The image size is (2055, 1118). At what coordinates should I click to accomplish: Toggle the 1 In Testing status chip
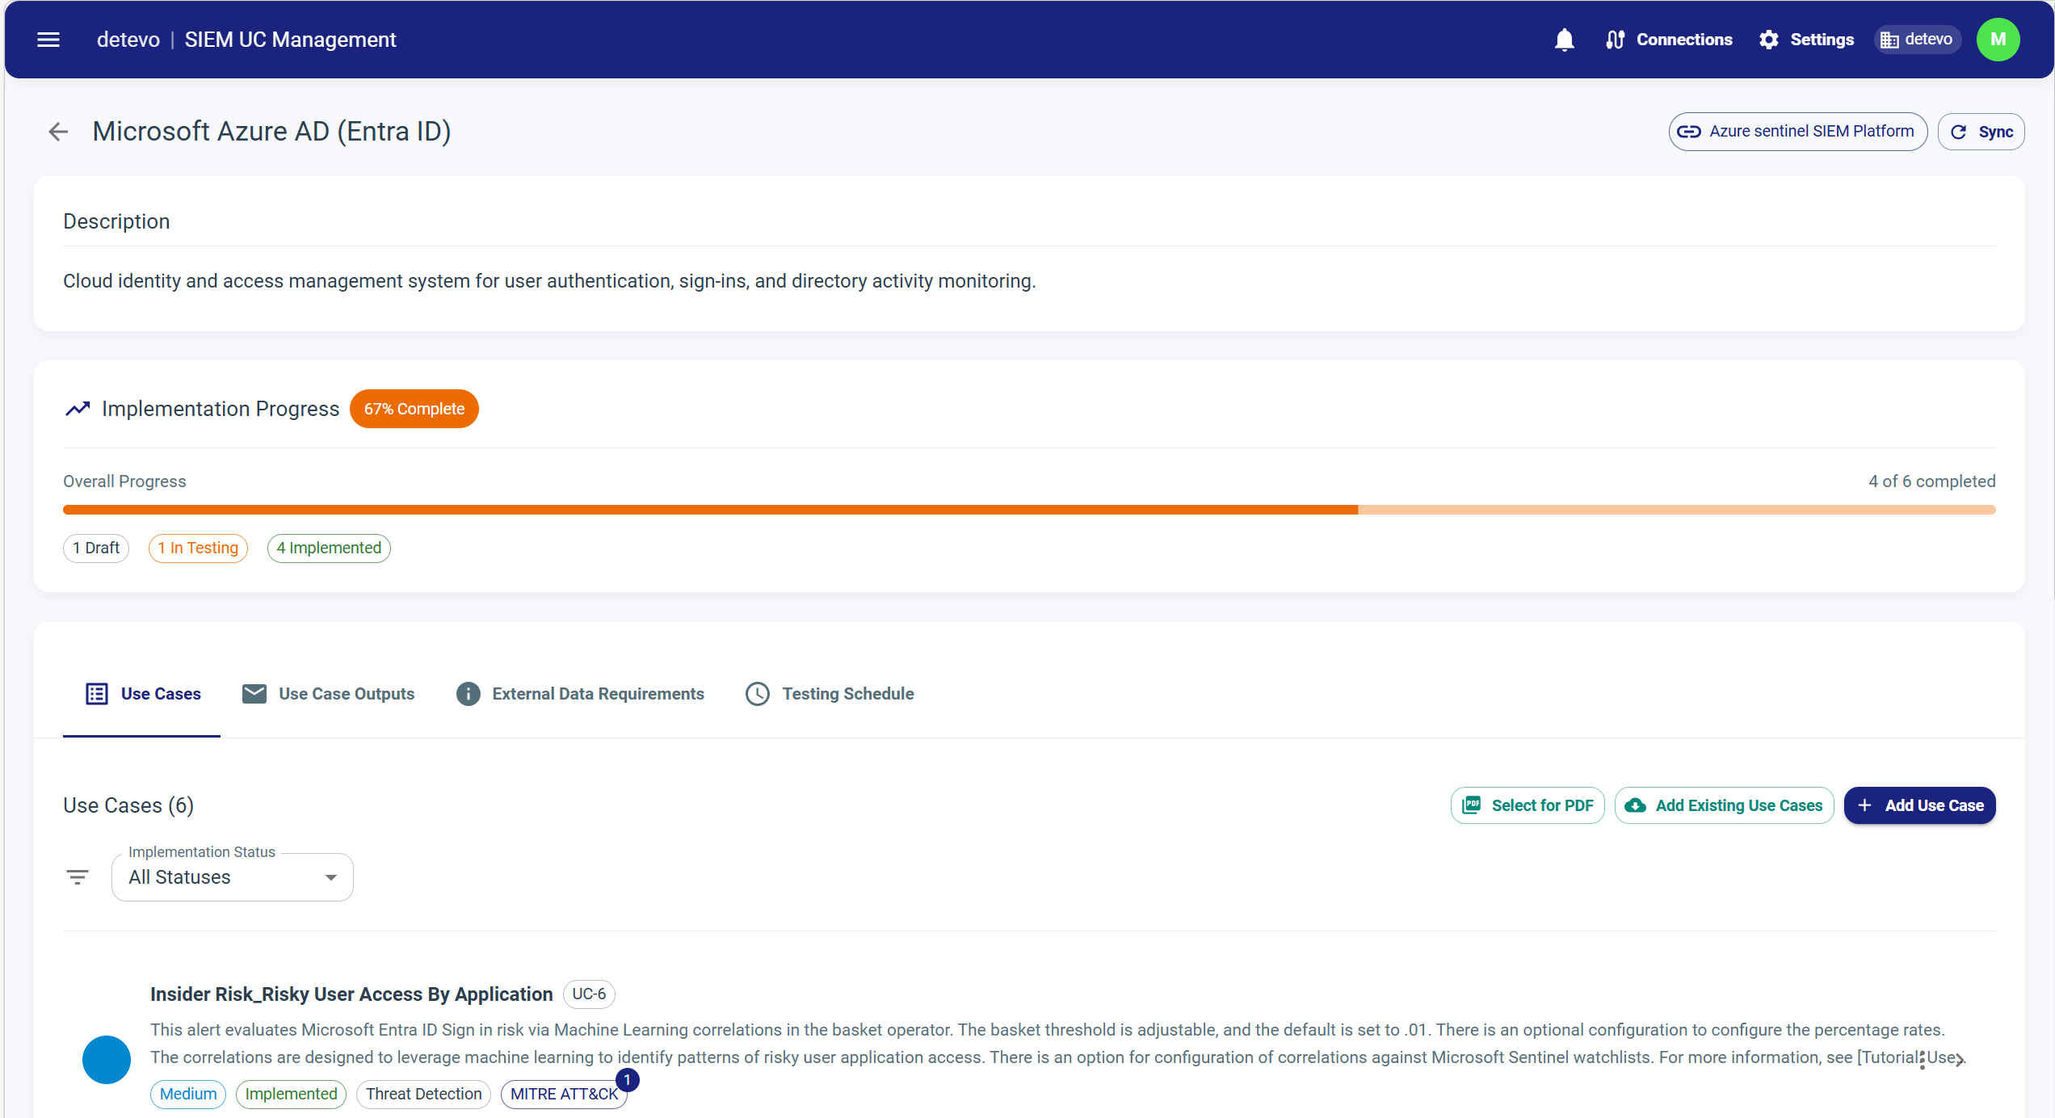click(x=198, y=548)
